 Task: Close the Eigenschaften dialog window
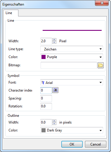click(102, 3)
